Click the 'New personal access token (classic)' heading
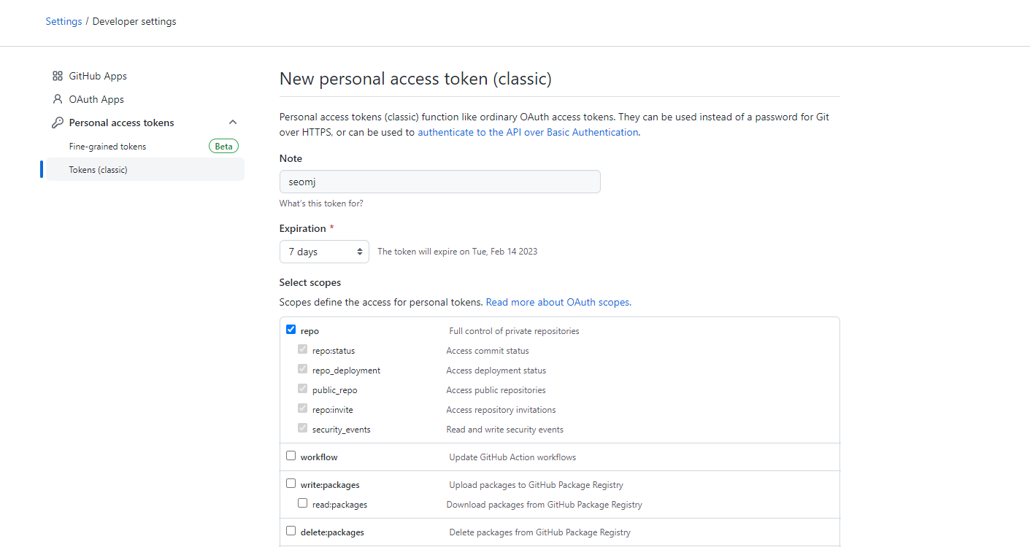Viewport: 1030px width, 547px height. click(x=415, y=79)
